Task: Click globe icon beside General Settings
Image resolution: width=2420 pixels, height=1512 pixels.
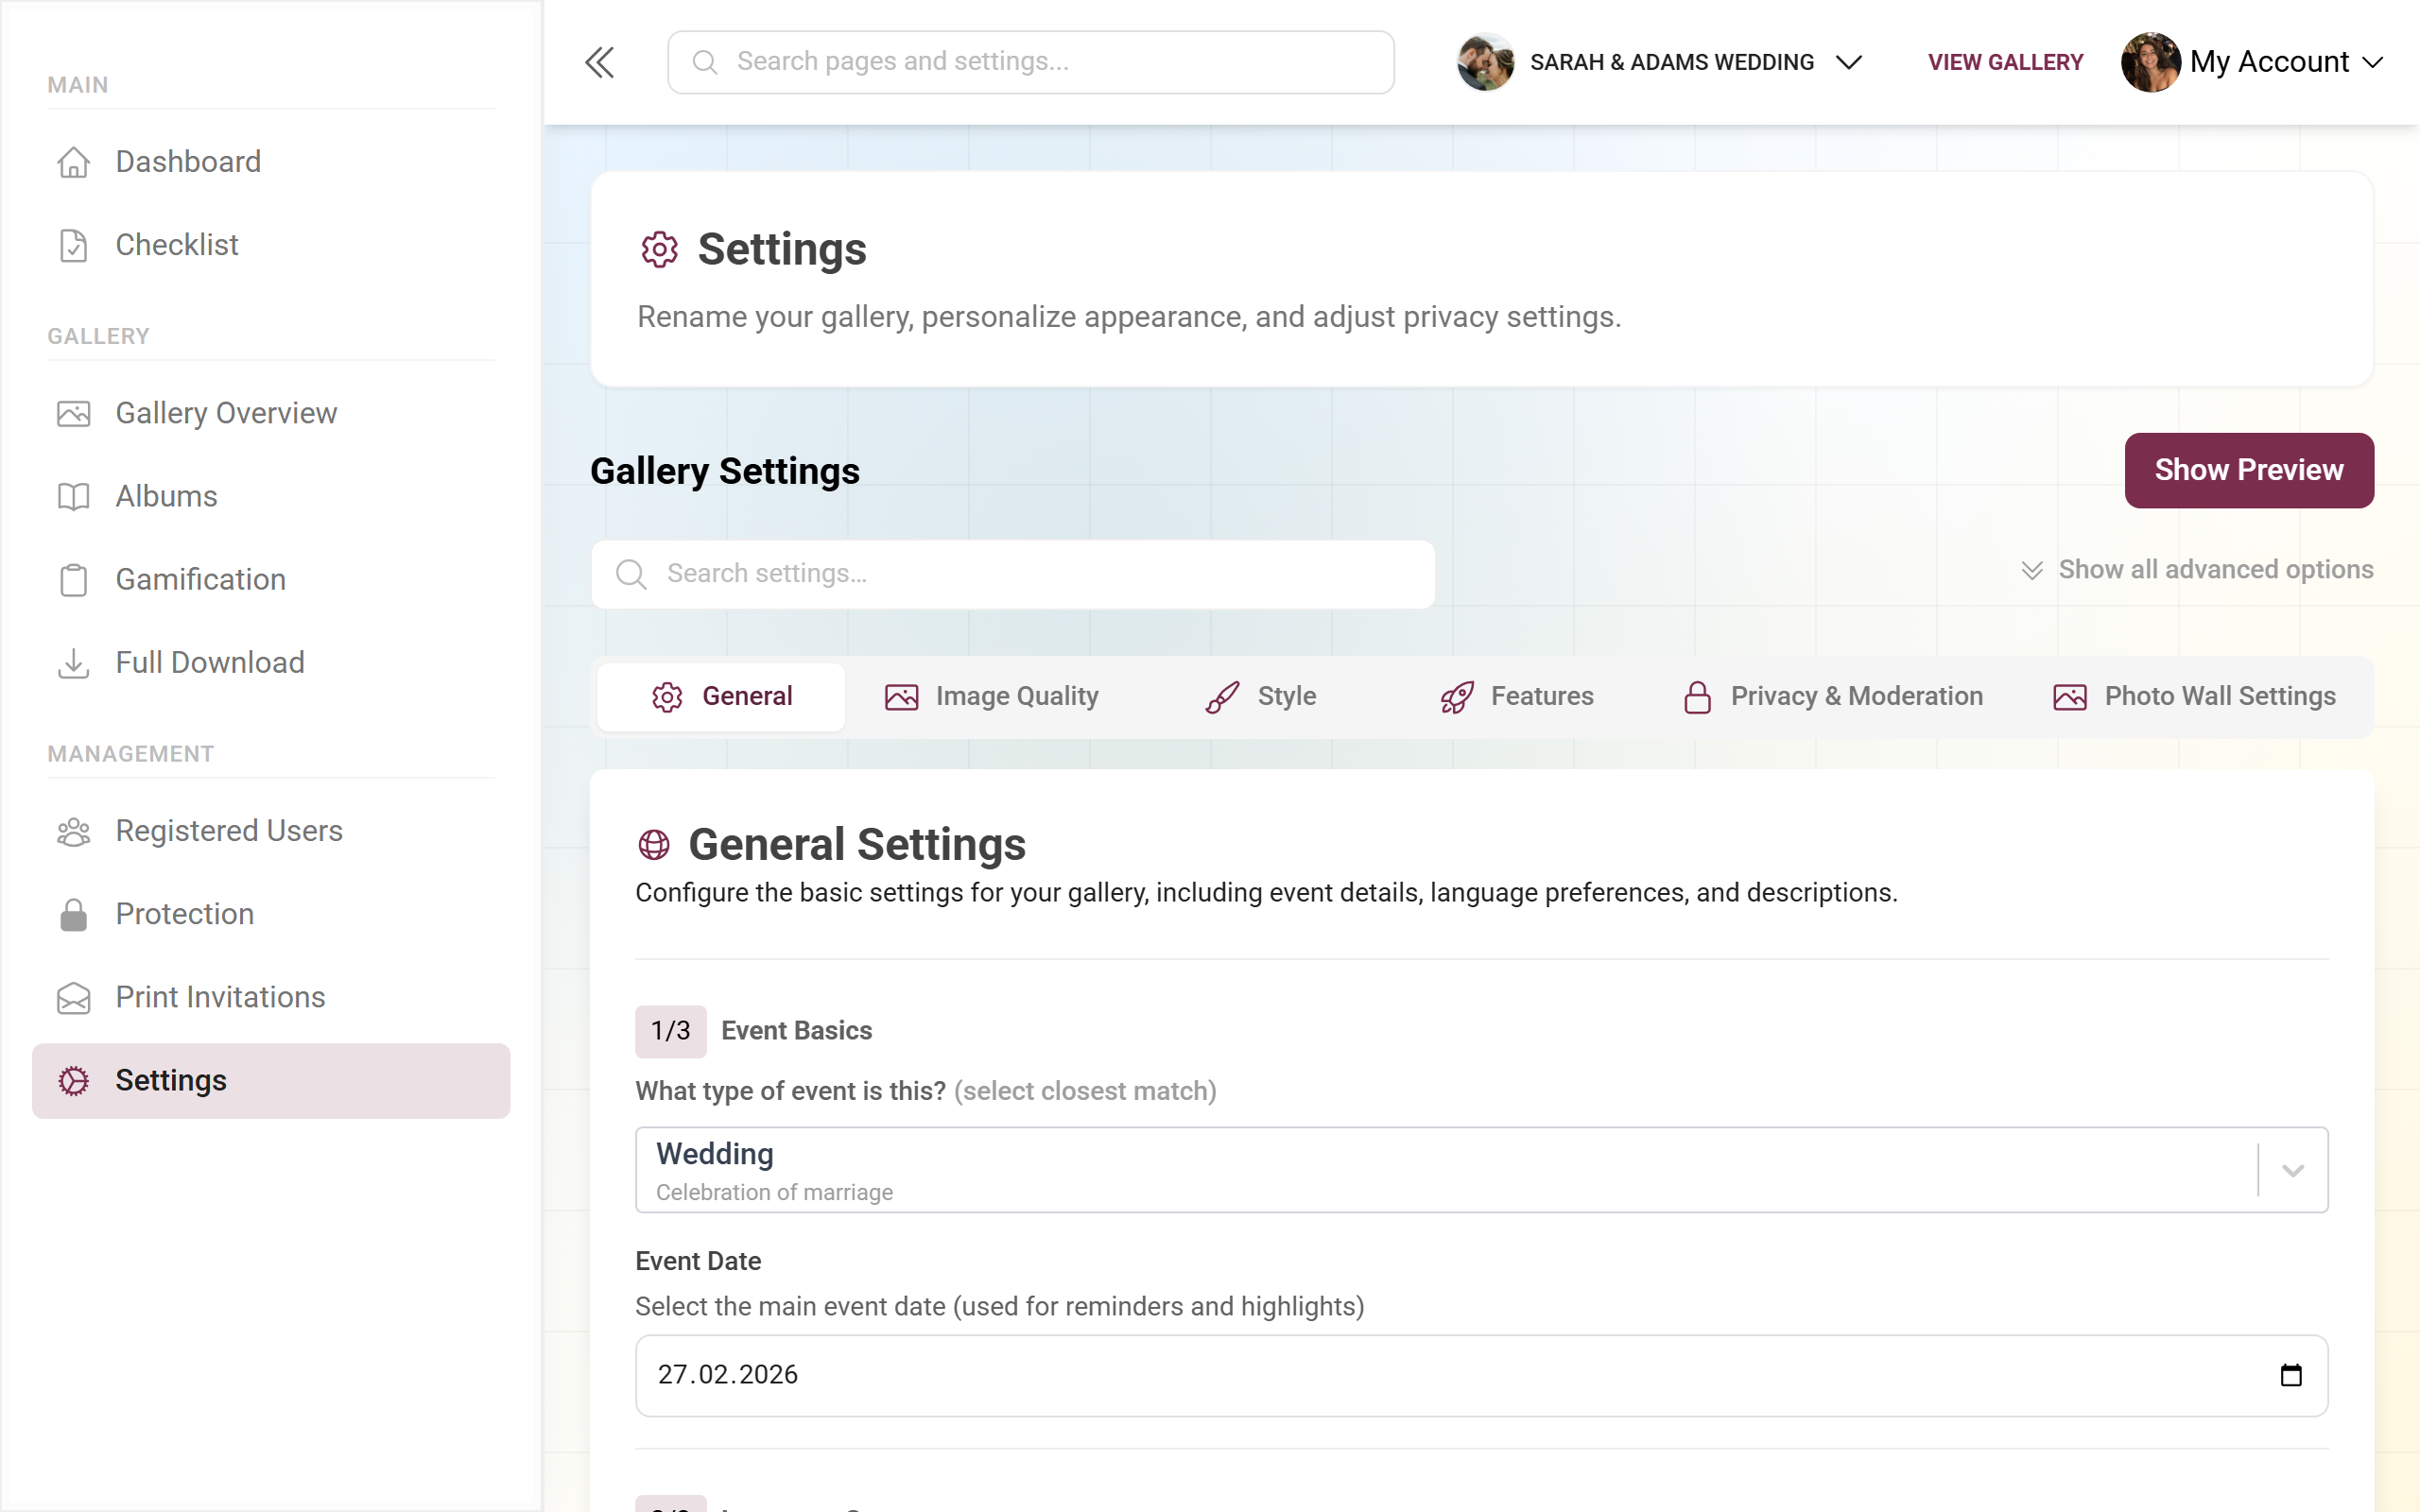Action: coord(654,845)
